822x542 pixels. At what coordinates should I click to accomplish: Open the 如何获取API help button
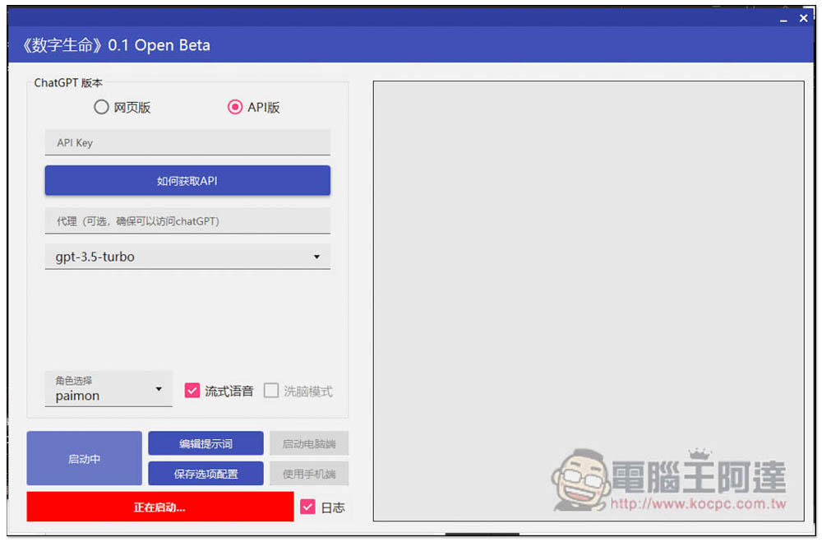pos(187,180)
